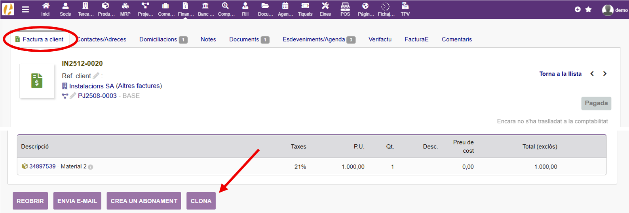Click the CREA UN ABONAMENT button
The height and width of the screenshot is (213, 629).
(144, 201)
